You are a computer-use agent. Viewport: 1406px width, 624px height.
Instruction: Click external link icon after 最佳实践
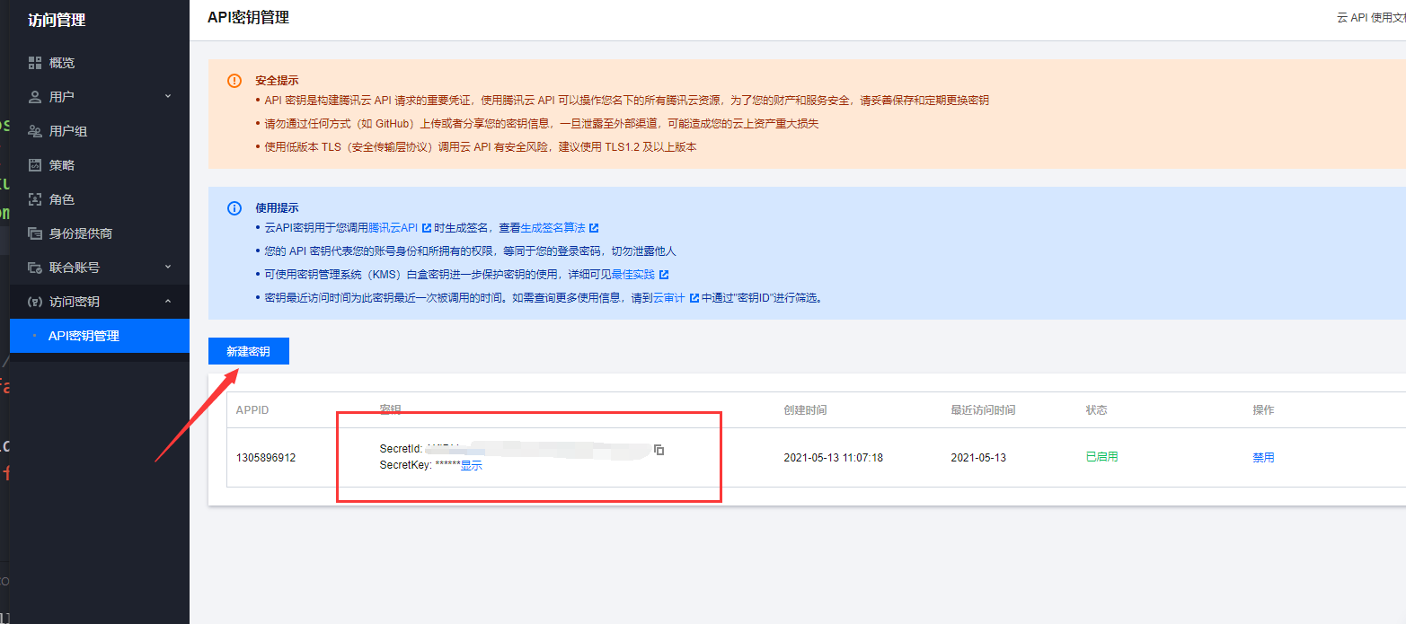click(x=663, y=275)
